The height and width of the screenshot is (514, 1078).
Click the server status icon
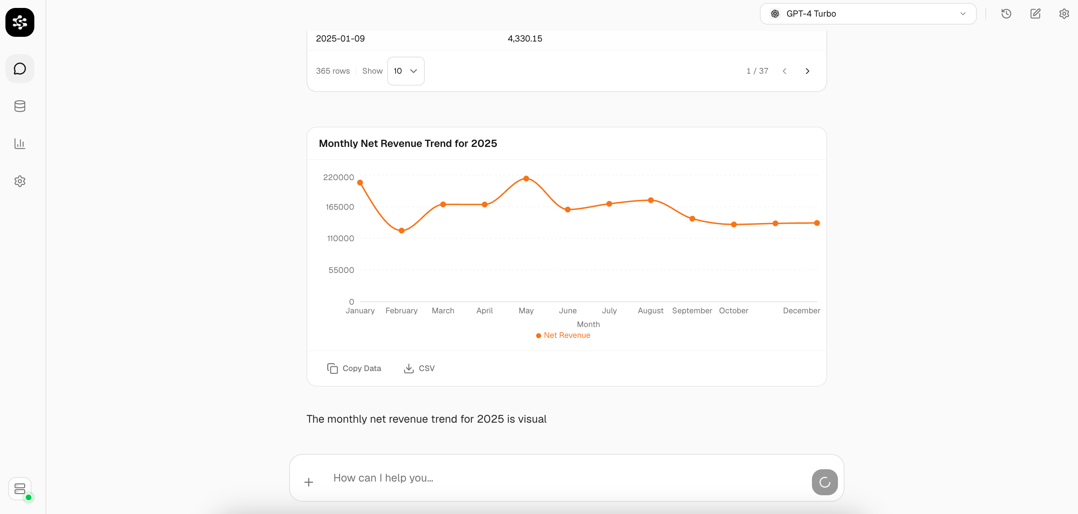tap(20, 488)
